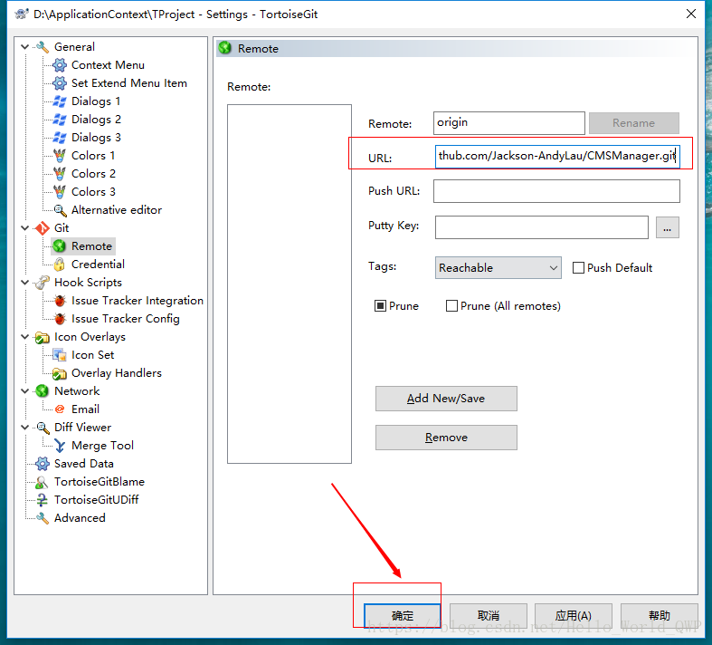Image resolution: width=712 pixels, height=645 pixels.
Task: Click the Dialogs 2 windows icon
Action: coord(60,120)
